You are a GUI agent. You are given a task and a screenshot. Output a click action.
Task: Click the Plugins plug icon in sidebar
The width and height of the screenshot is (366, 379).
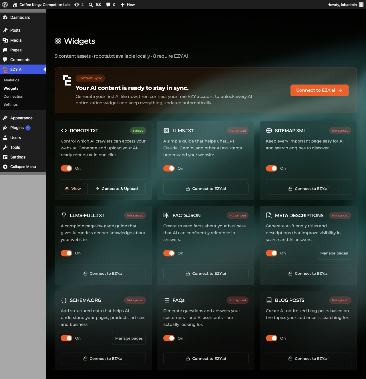click(5, 128)
